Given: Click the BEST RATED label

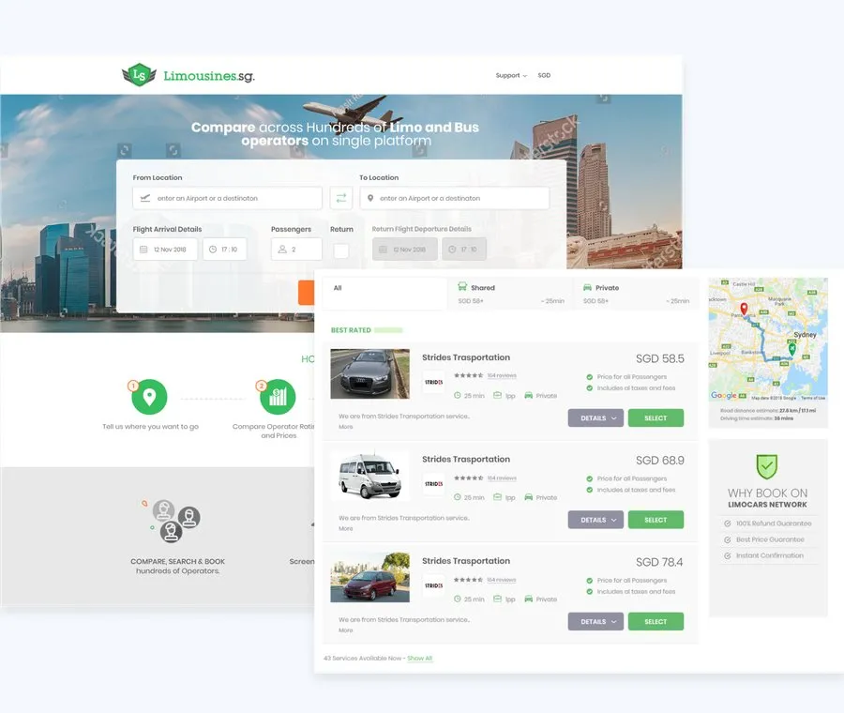Looking at the screenshot, I should click(351, 330).
